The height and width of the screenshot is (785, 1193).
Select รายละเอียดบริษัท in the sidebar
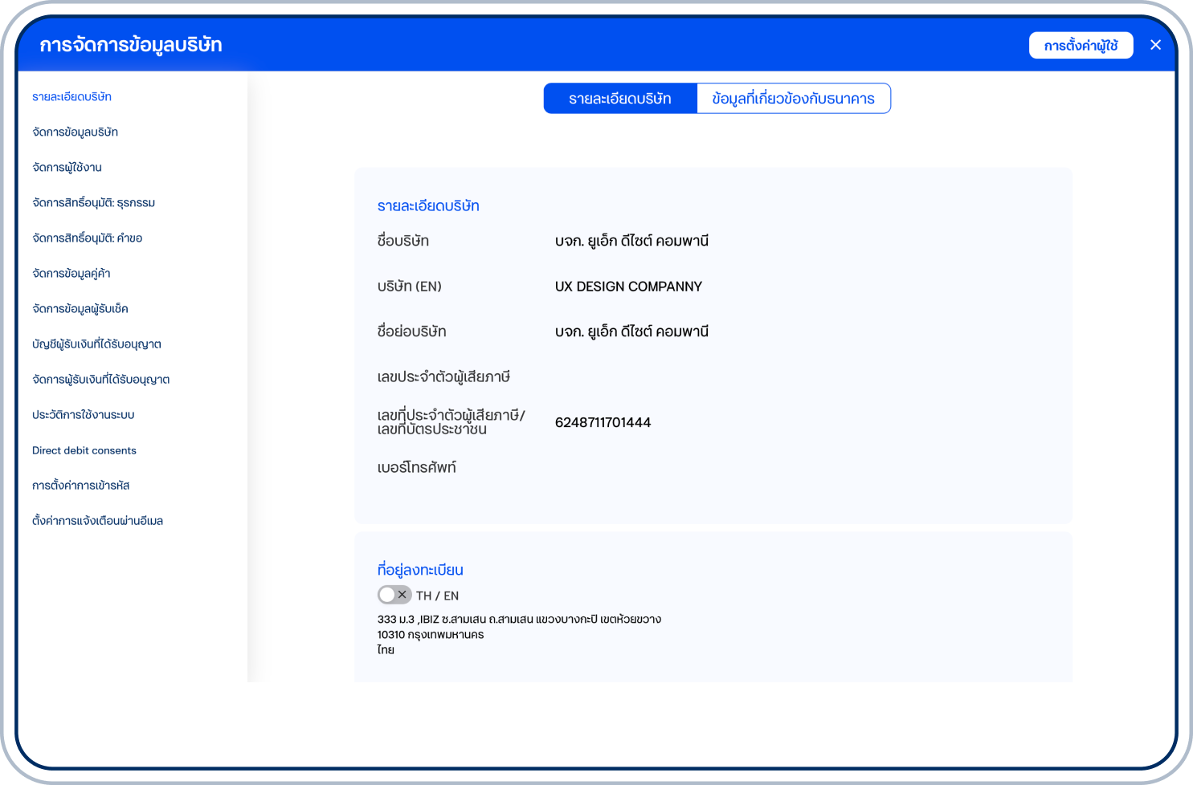71,97
